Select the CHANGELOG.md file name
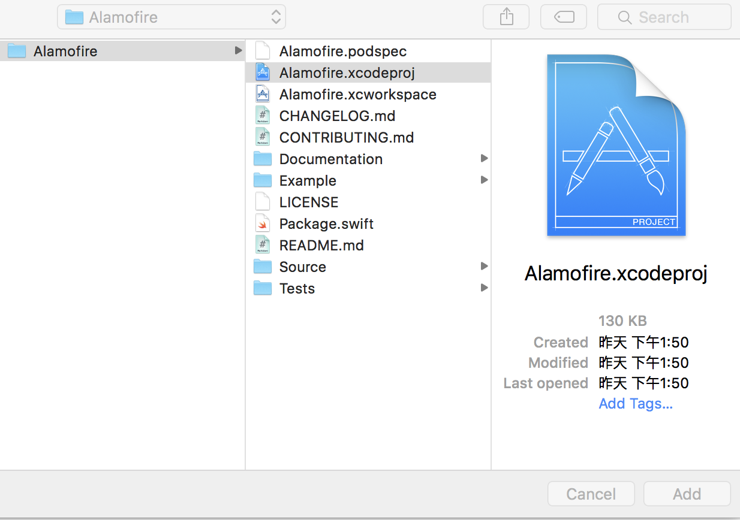 [337, 116]
